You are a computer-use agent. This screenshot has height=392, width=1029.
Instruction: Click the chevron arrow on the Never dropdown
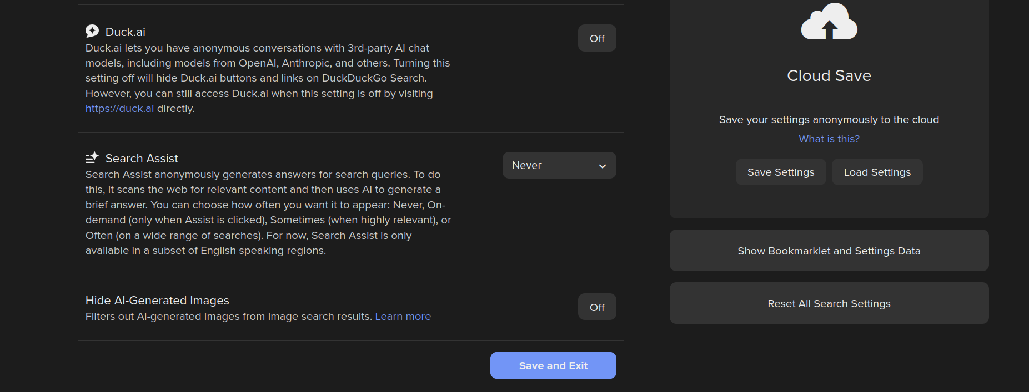point(603,166)
